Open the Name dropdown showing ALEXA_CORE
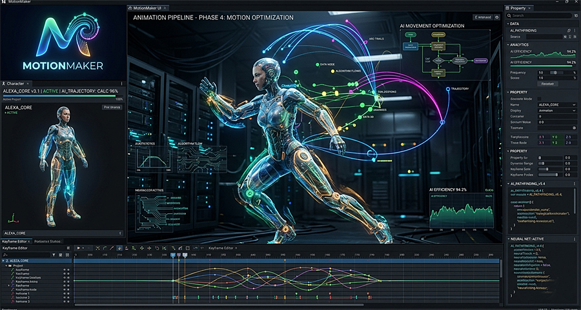Screen dimensions: 581x310 point(556,104)
